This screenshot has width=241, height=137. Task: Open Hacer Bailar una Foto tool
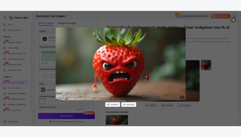click(x=16, y=59)
